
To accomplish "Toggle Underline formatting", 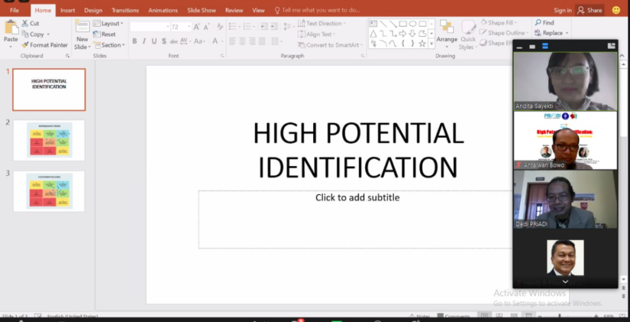I will [x=154, y=41].
